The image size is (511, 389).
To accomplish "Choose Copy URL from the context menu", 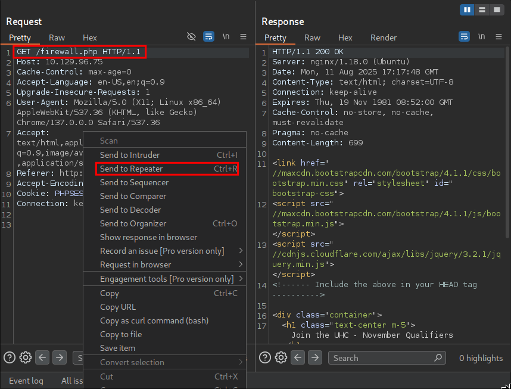I will [x=164, y=307].
